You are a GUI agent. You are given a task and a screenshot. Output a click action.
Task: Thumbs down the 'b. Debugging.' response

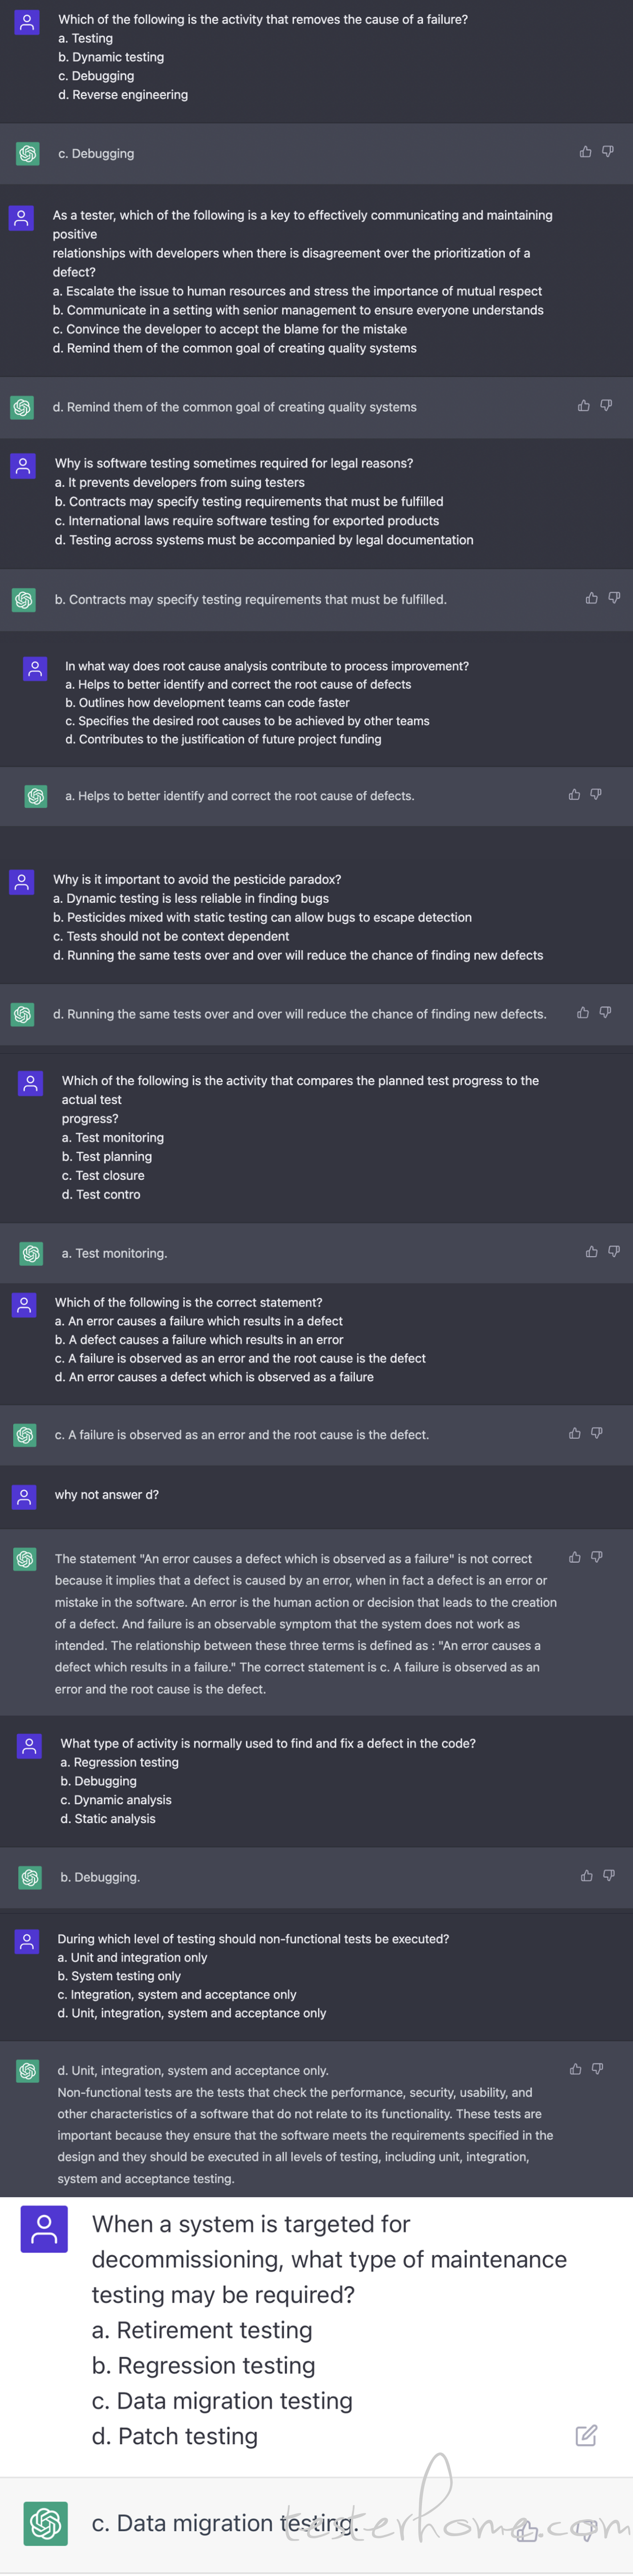(608, 1876)
